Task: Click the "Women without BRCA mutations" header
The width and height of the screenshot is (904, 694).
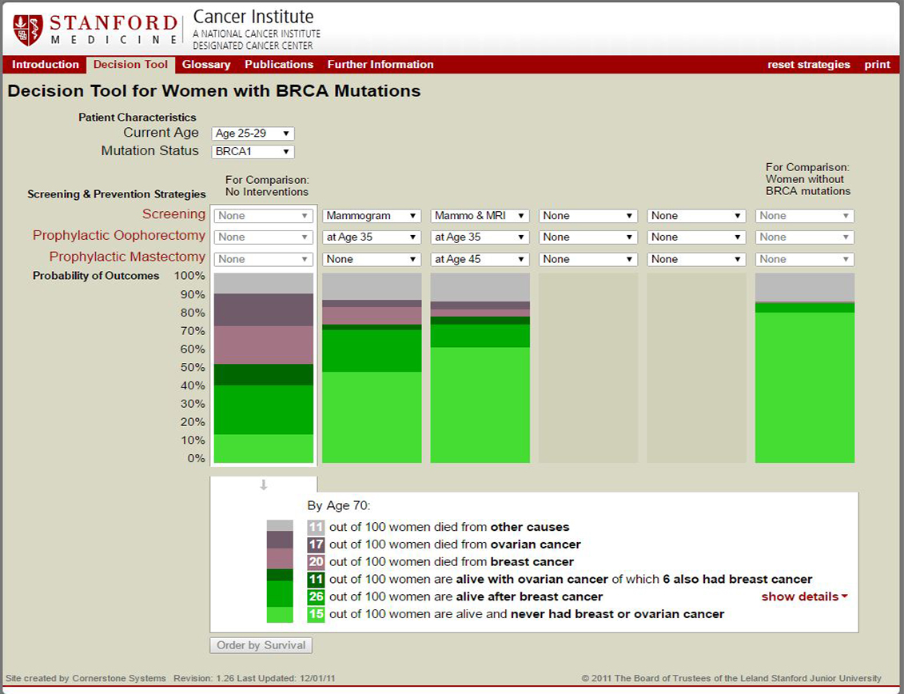Action: pyautogui.click(x=808, y=185)
